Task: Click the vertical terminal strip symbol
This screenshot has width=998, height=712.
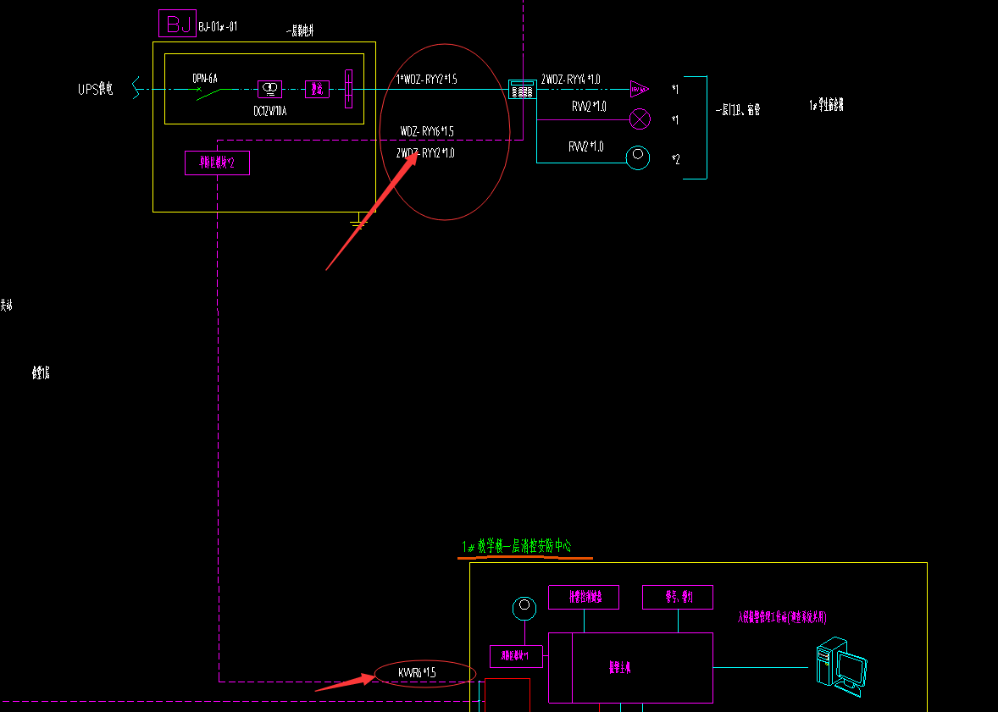Action: [x=348, y=89]
